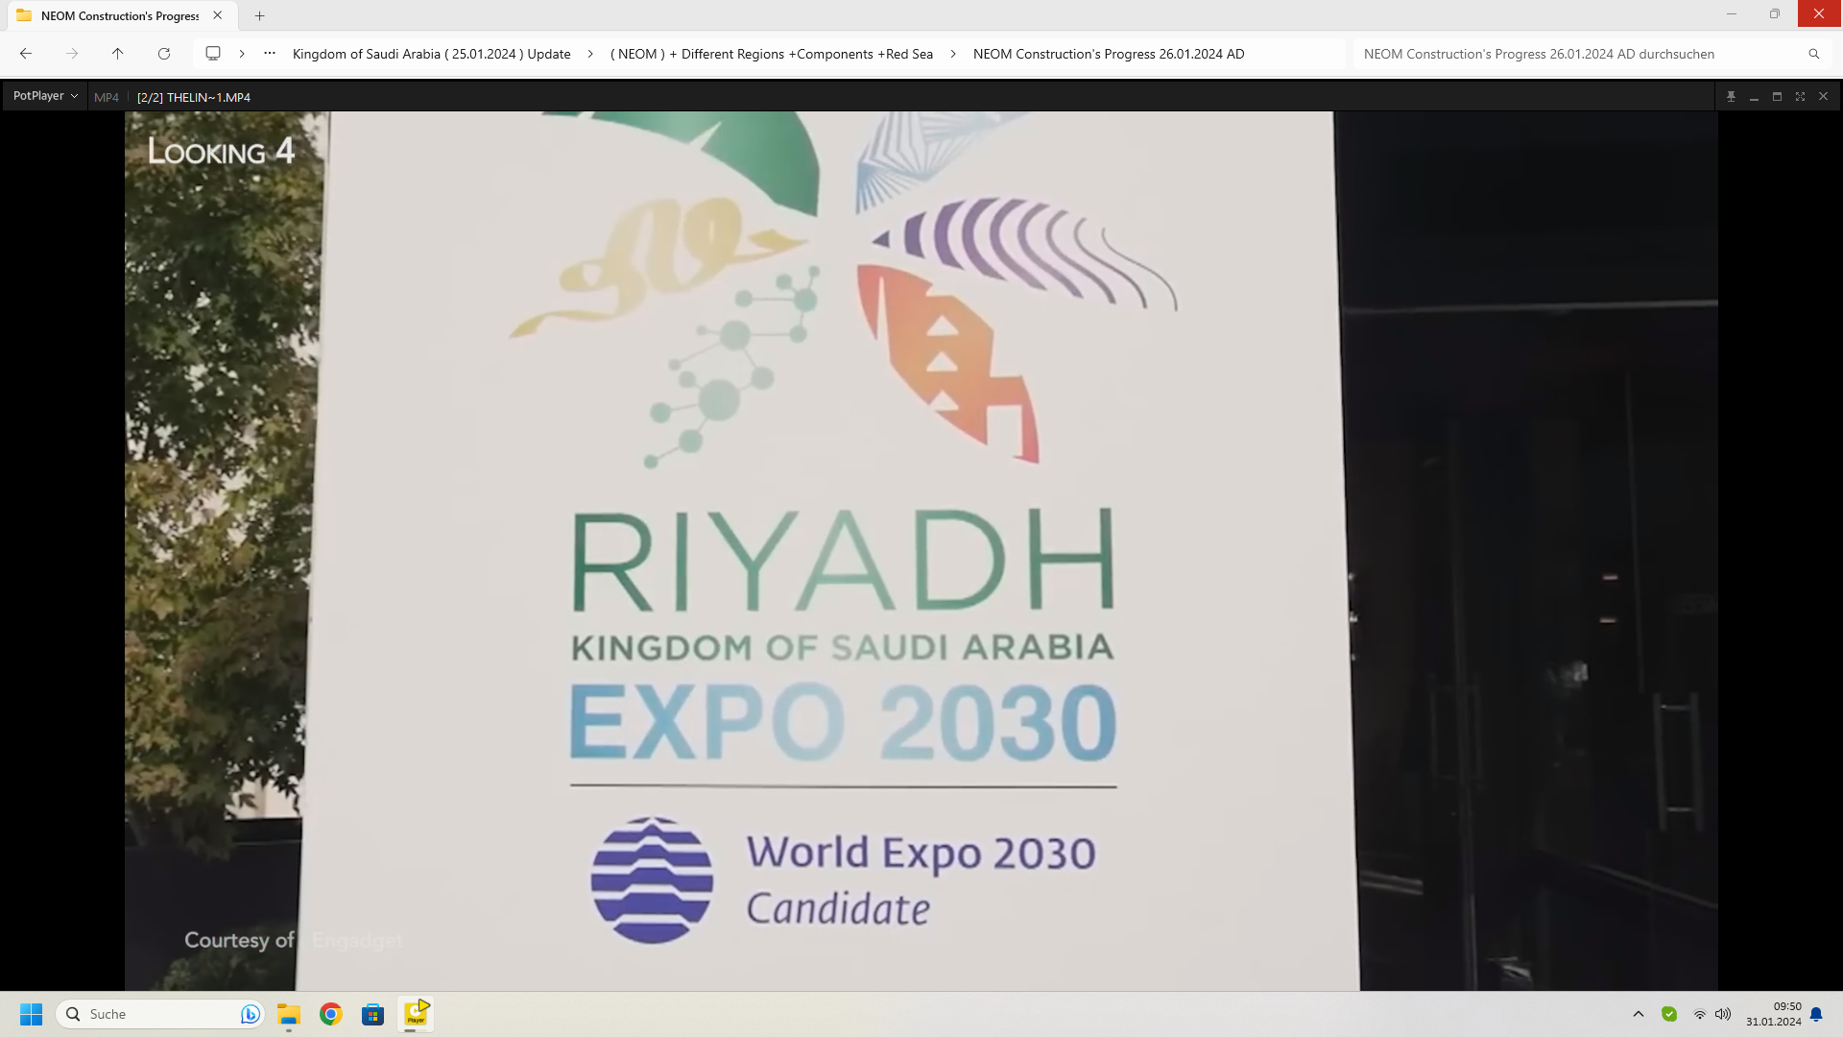Click the taskbar Suche search box

pyautogui.click(x=160, y=1014)
